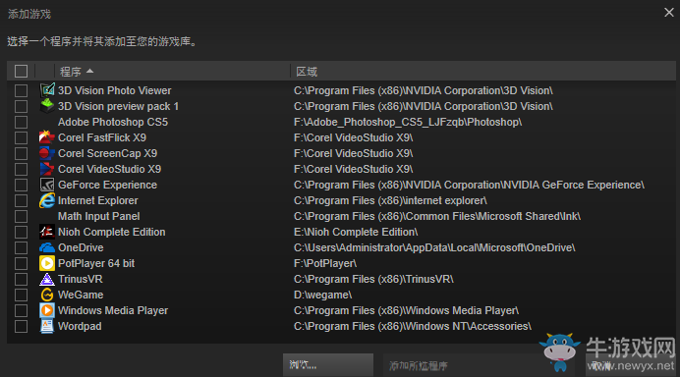Click the OneDrive cloud icon
The height and width of the screenshot is (377, 680).
pyautogui.click(x=47, y=247)
